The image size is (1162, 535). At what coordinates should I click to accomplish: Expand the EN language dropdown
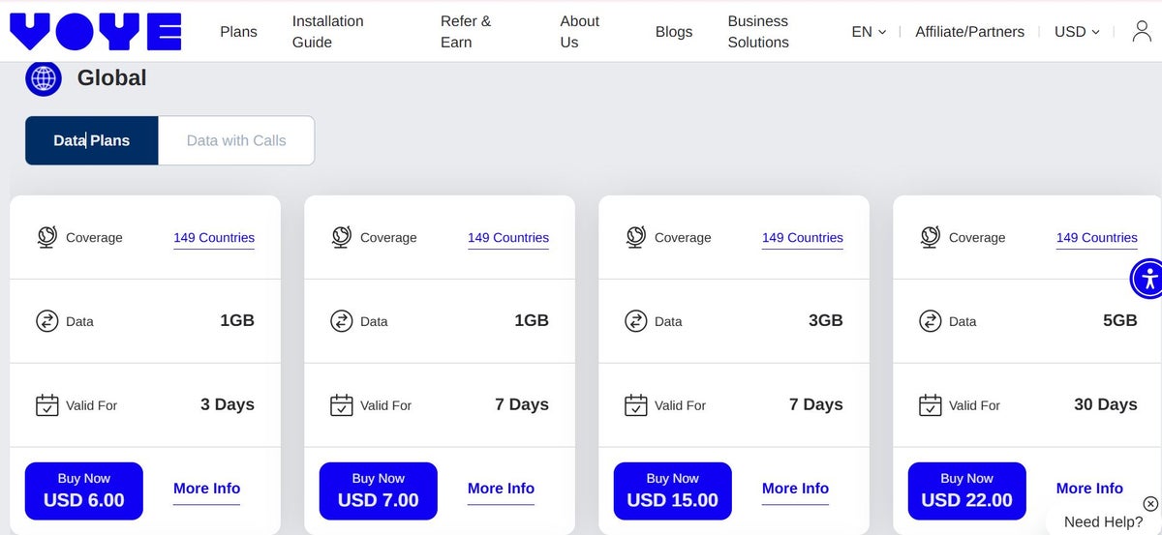click(x=869, y=32)
